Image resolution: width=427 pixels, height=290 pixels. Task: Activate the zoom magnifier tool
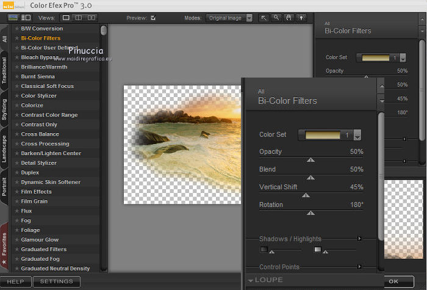(x=276, y=18)
